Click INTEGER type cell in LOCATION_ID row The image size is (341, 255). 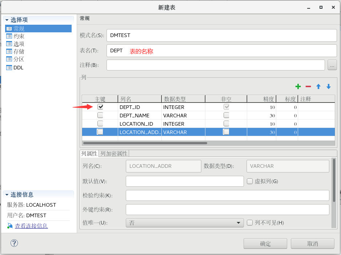pos(183,124)
